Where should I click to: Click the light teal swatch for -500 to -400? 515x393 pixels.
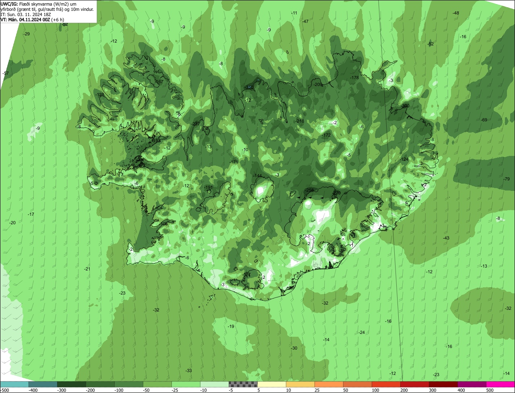coord(14,384)
